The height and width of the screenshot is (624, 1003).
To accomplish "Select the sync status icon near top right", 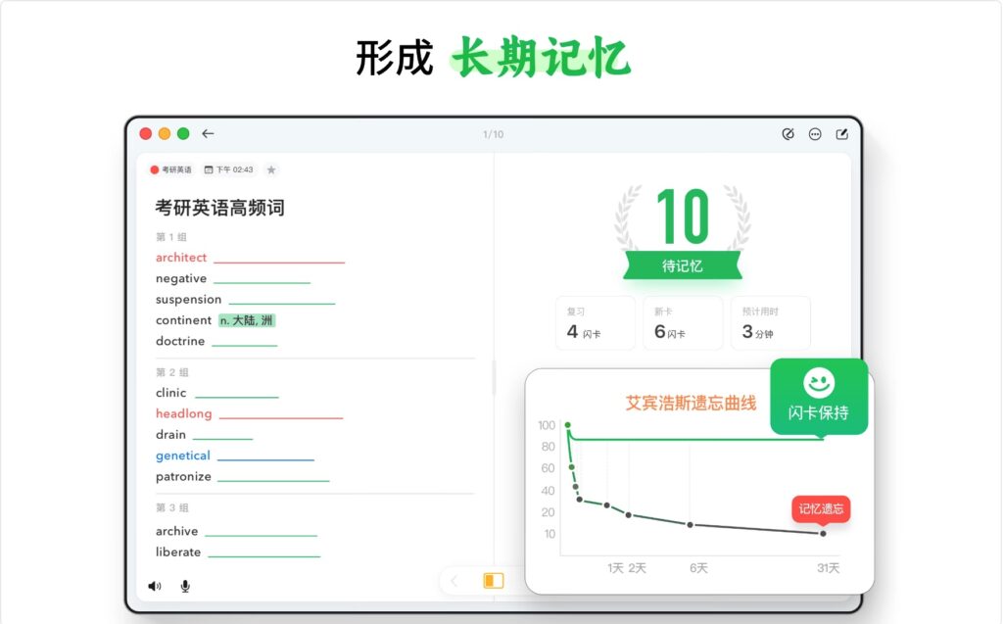I will pos(788,133).
